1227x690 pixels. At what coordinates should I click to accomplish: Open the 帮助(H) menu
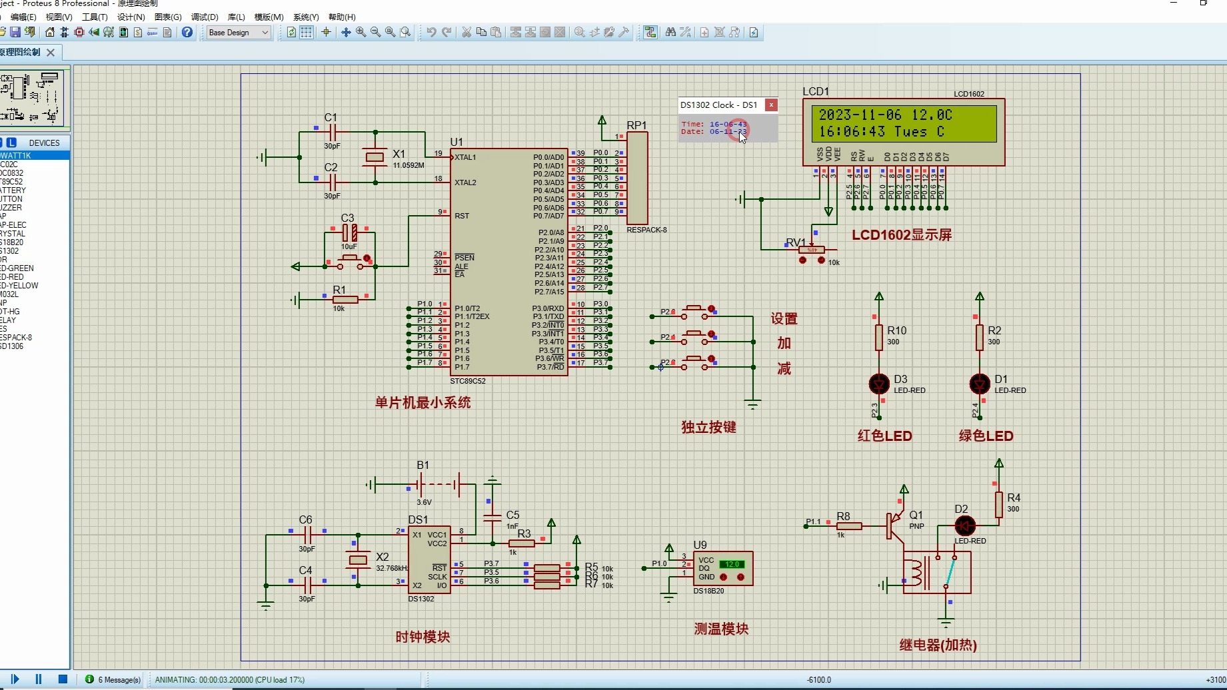coord(342,17)
